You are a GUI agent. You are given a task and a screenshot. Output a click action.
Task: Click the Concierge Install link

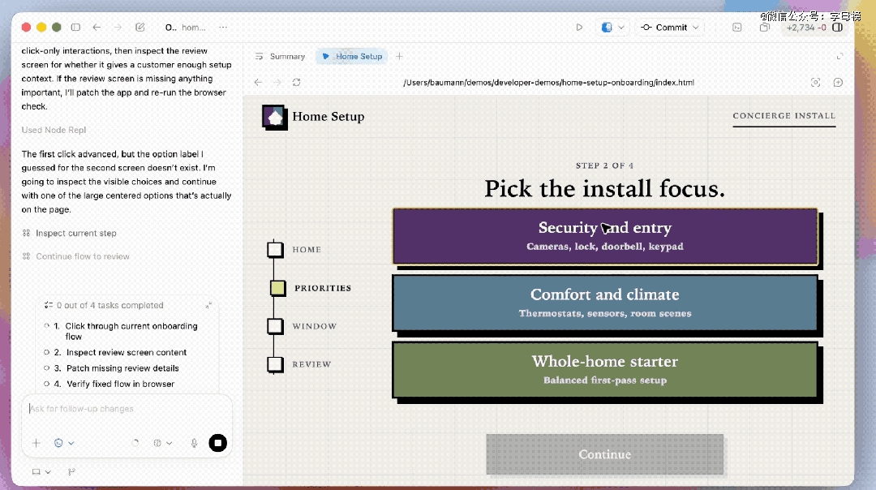click(784, 115)
